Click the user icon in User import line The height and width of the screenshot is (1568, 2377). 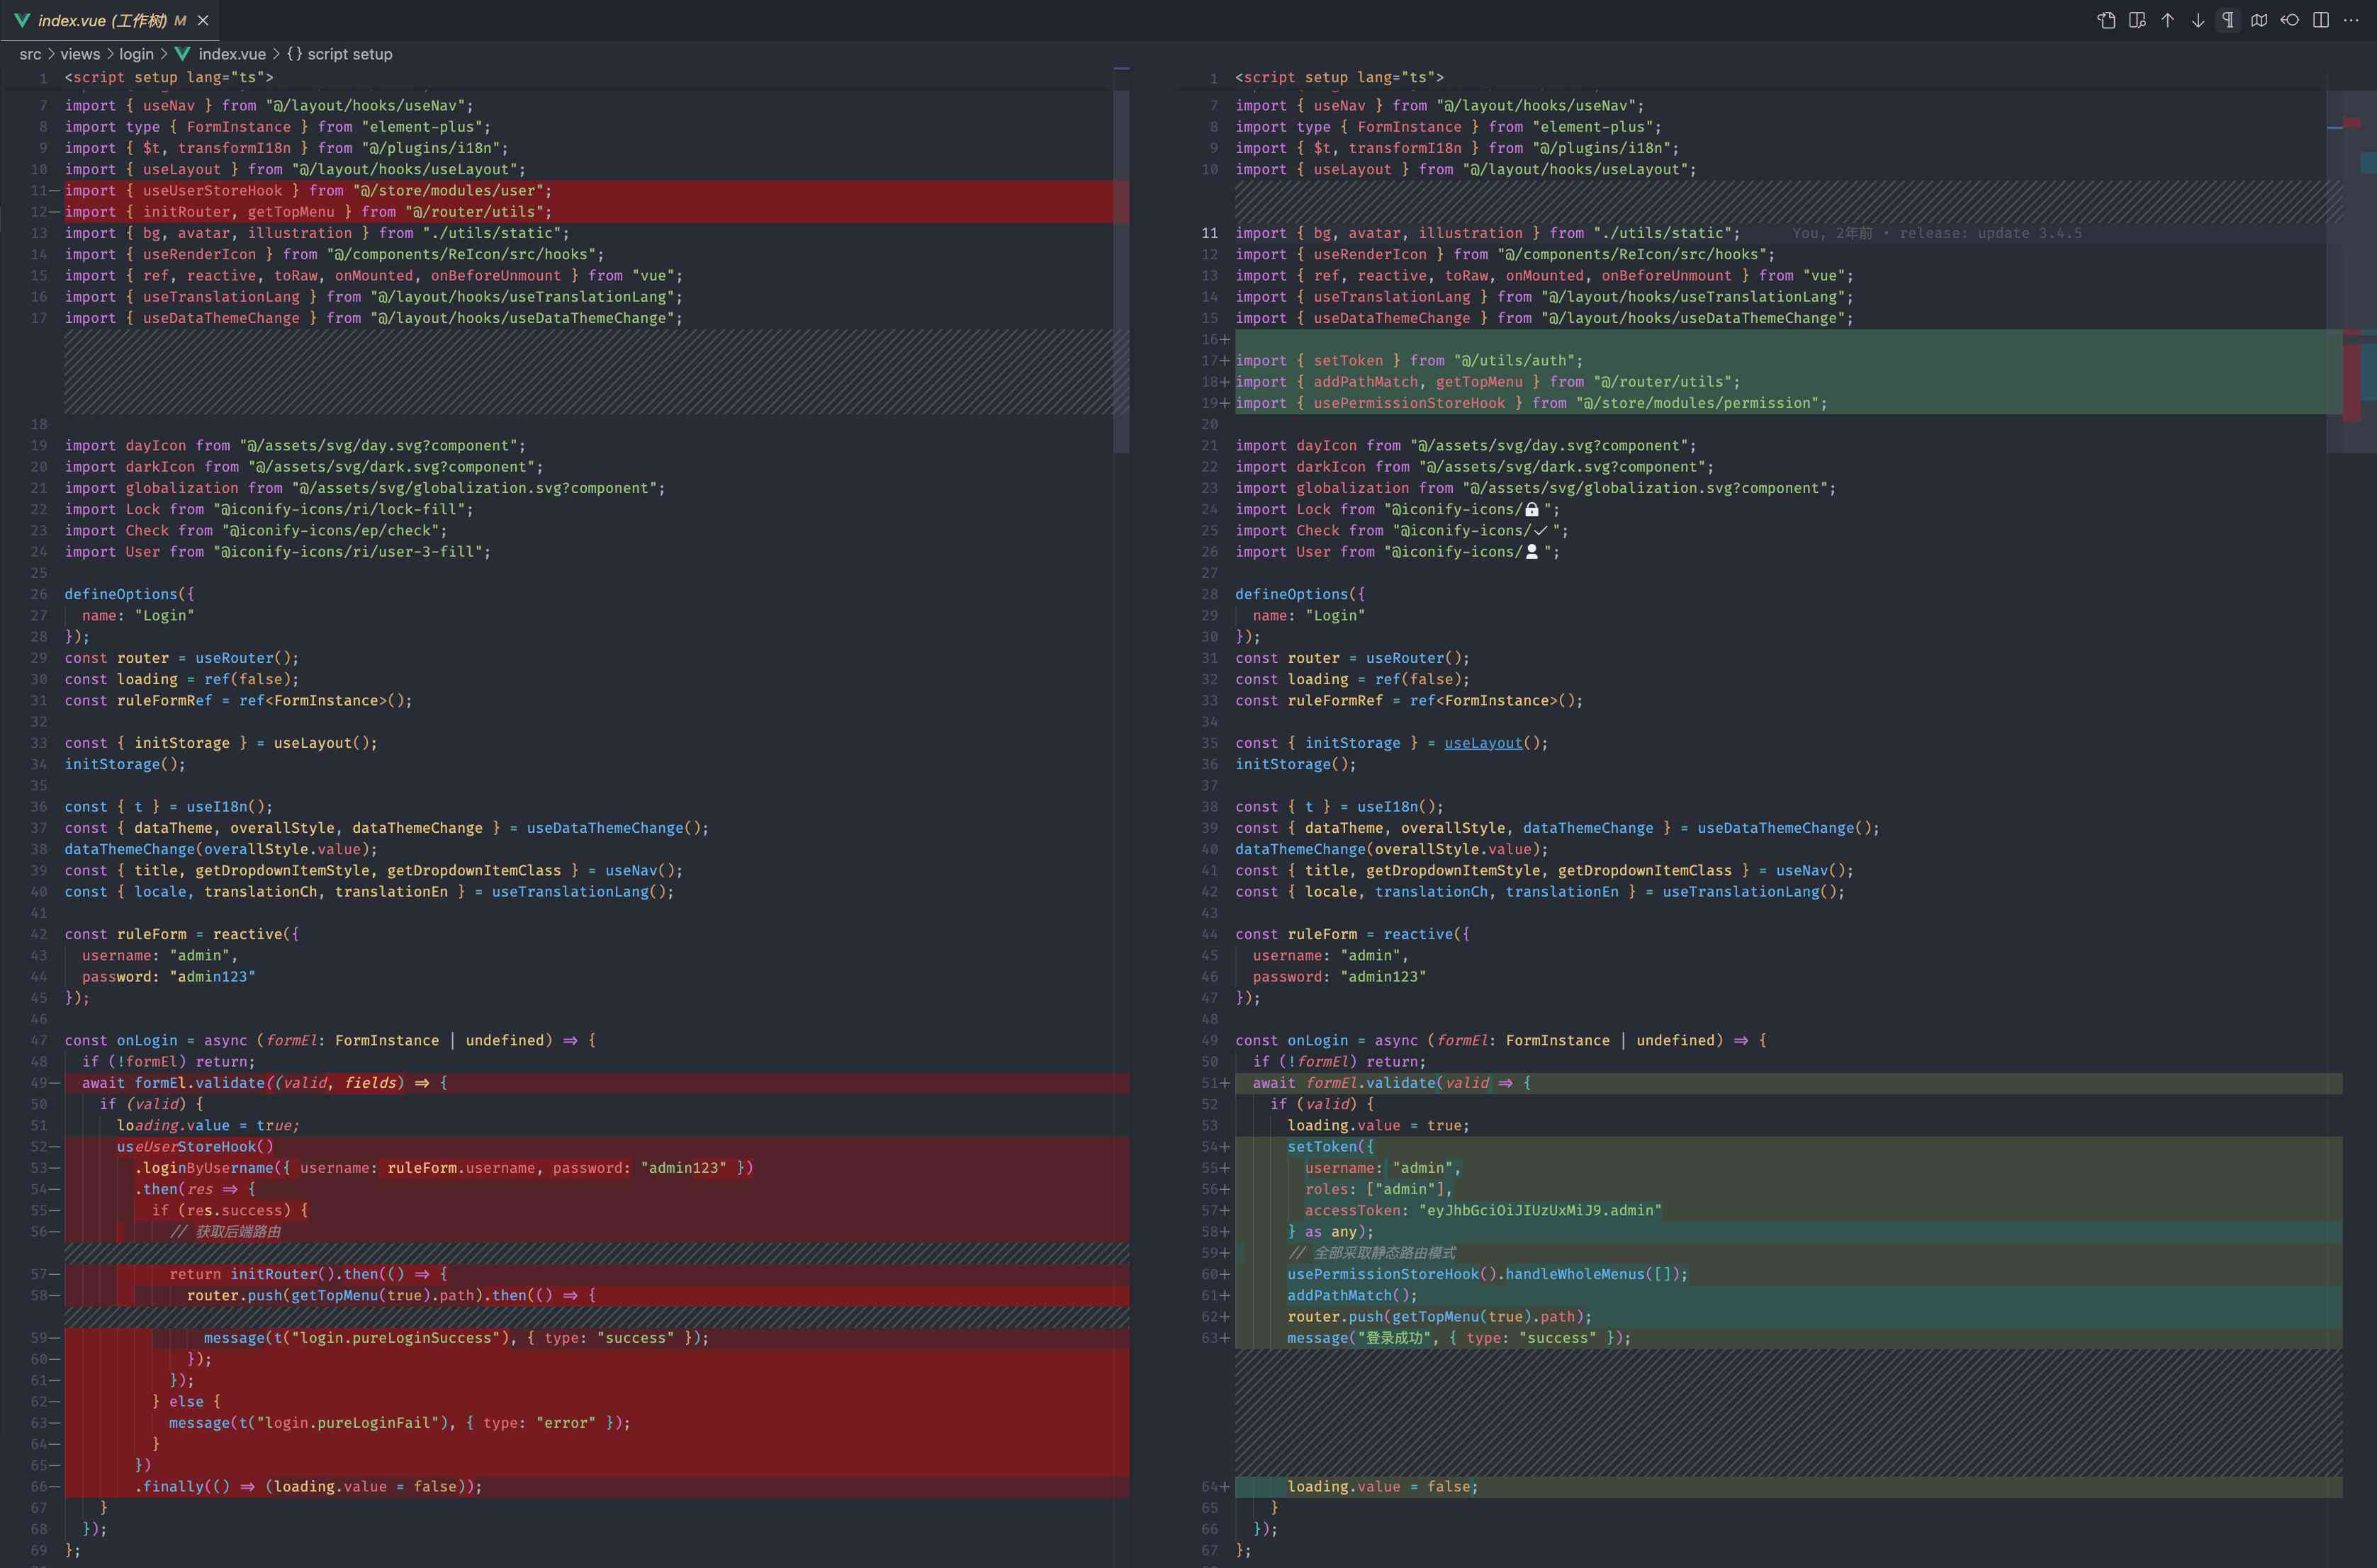(1532, 552)
